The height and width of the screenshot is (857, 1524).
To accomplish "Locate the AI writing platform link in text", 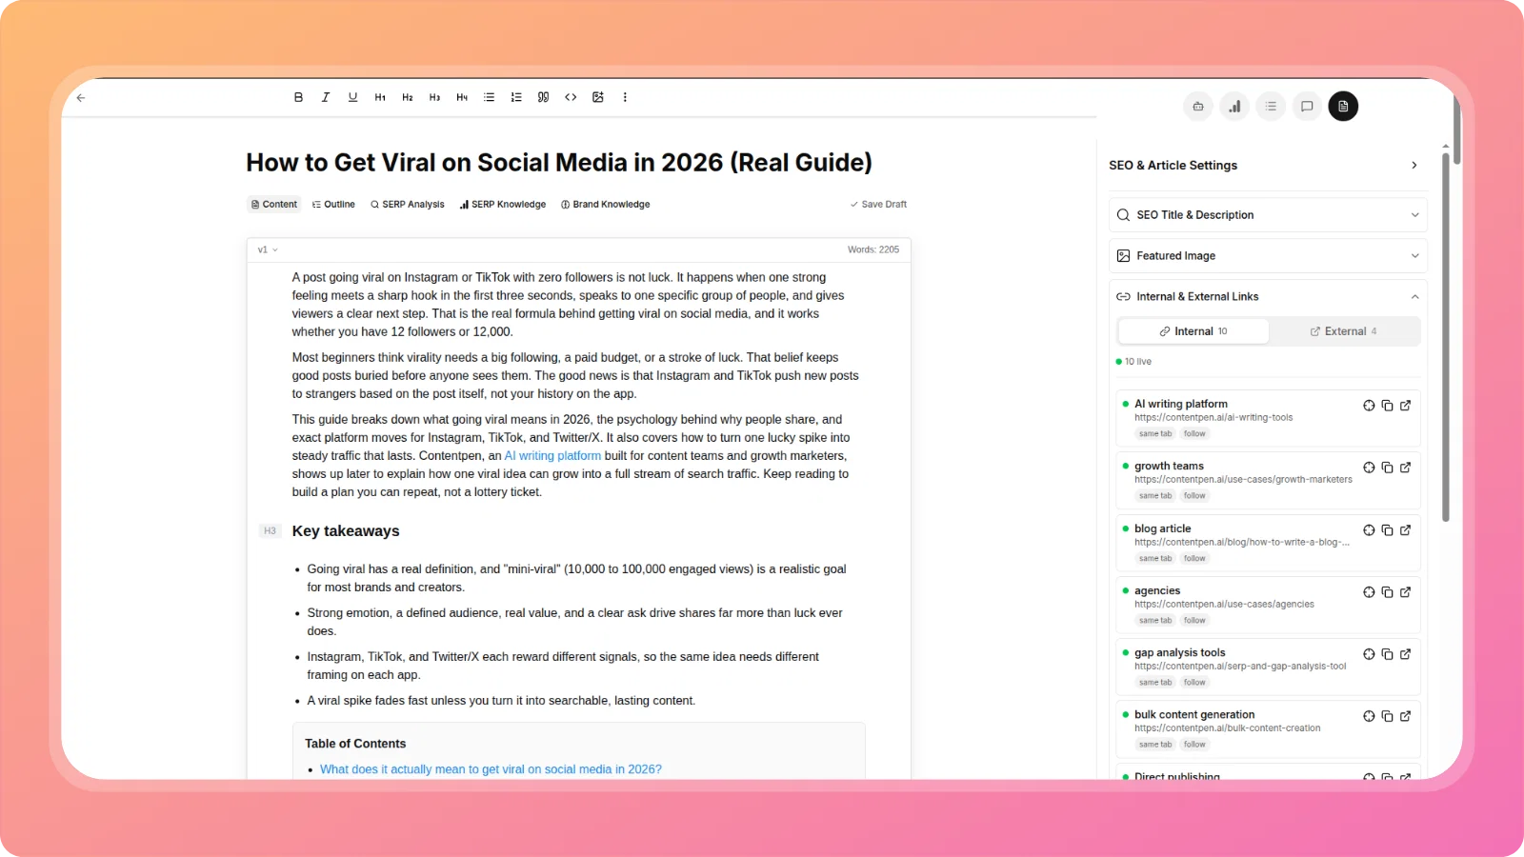I will (1369, 406).
